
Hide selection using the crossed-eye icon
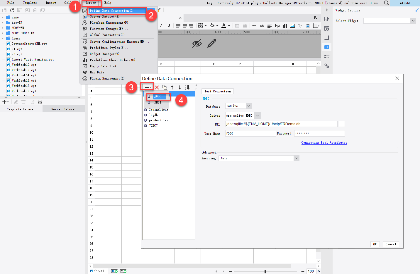click(197, 44)
